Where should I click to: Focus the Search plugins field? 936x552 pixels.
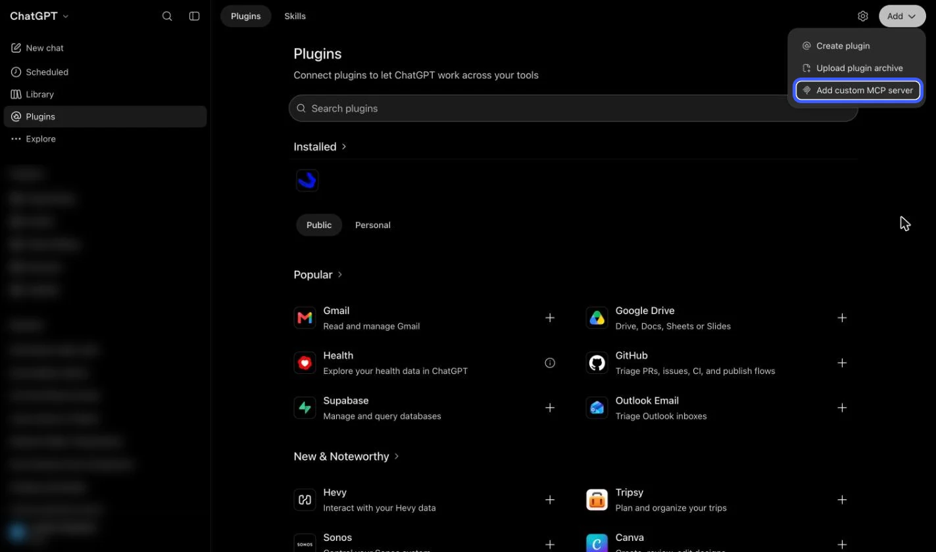click(x=574, y=108)
